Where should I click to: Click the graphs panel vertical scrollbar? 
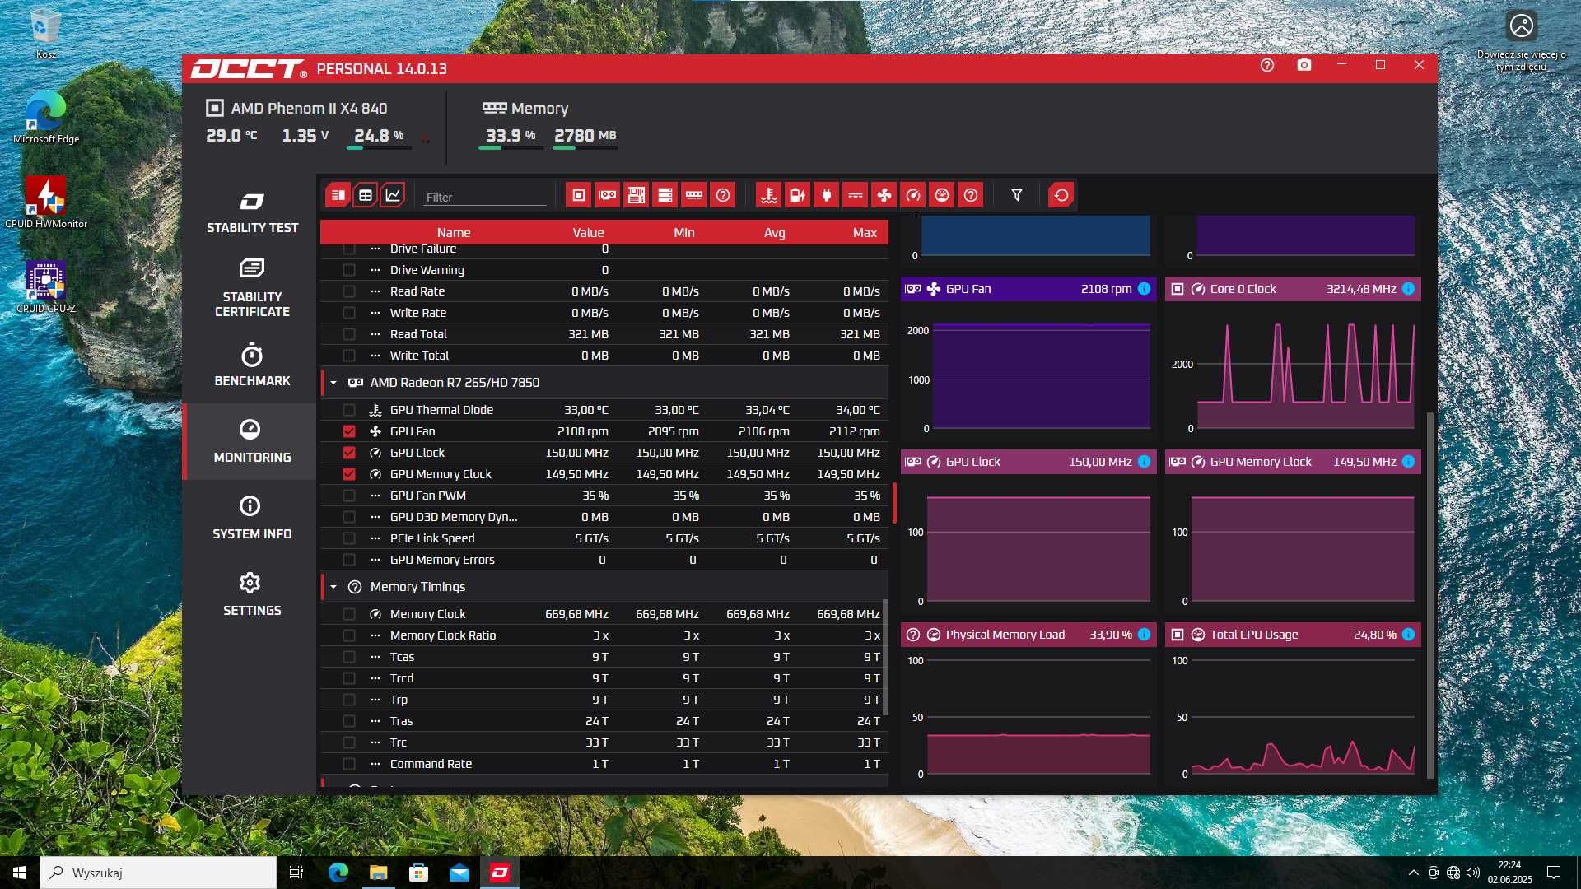click(1429, 594)
